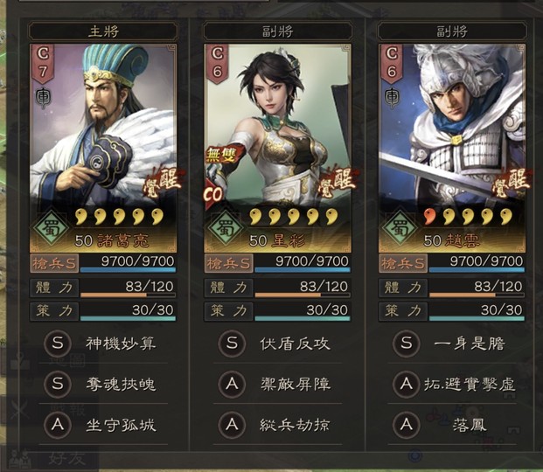Tap the 蜀 faction emblem on 諸葛亮 card
Screen dimensions: 543x472
[51, 227]
